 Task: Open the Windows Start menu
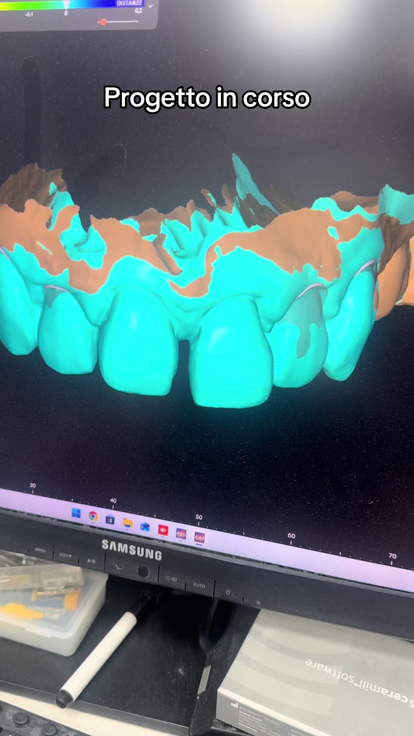(76, 513)
